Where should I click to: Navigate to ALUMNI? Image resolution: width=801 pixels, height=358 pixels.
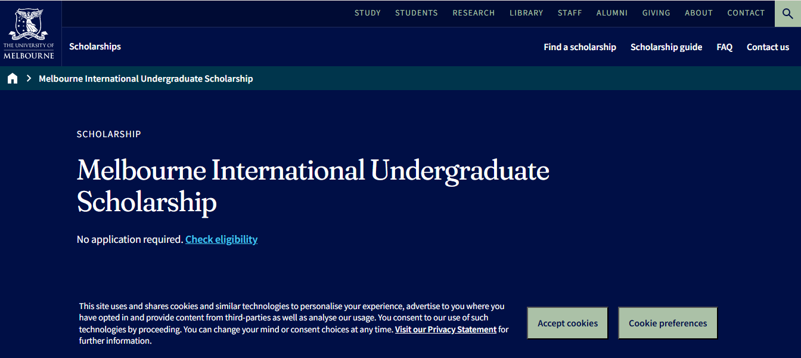pyautogui.click(x=611, y=13)
